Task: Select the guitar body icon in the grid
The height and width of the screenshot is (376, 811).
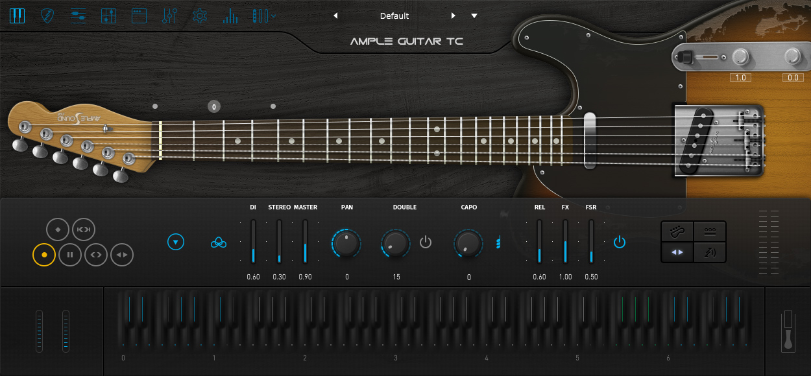Action: click(x=677, y=231)
